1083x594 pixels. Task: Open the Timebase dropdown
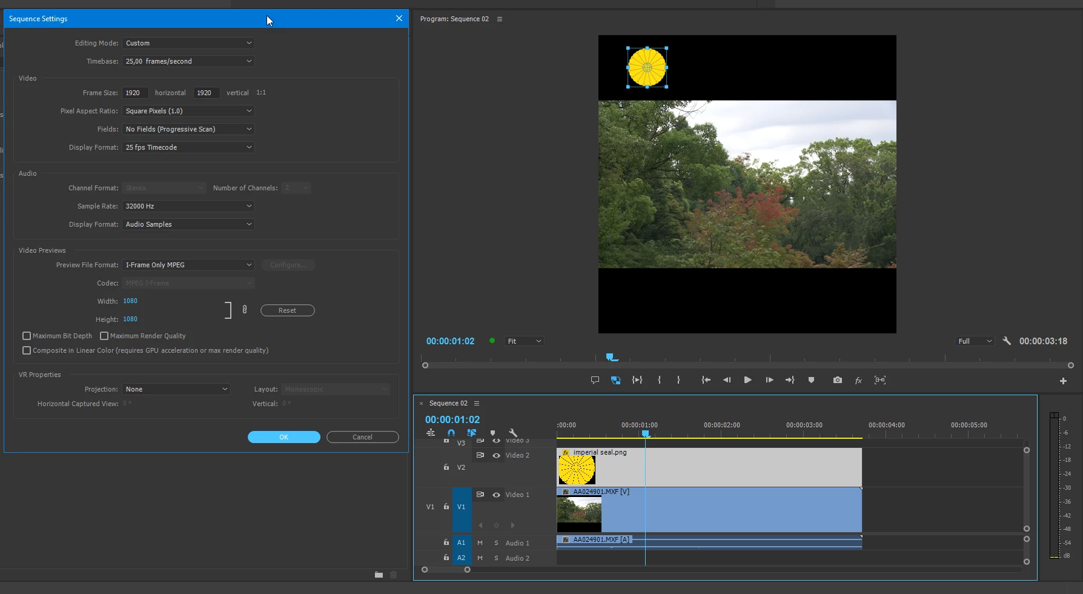[188, 61]
